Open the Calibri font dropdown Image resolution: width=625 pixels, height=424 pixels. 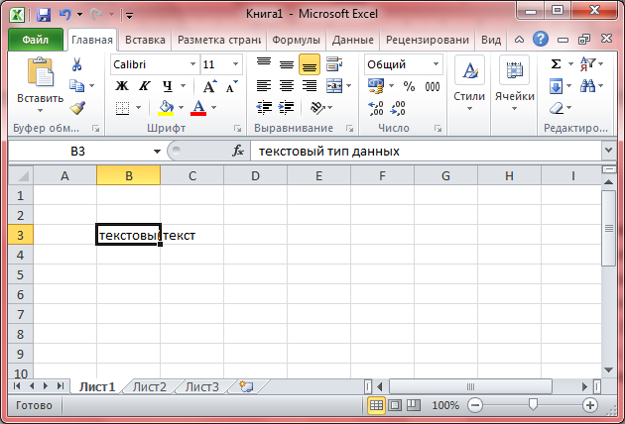(192, 64)
